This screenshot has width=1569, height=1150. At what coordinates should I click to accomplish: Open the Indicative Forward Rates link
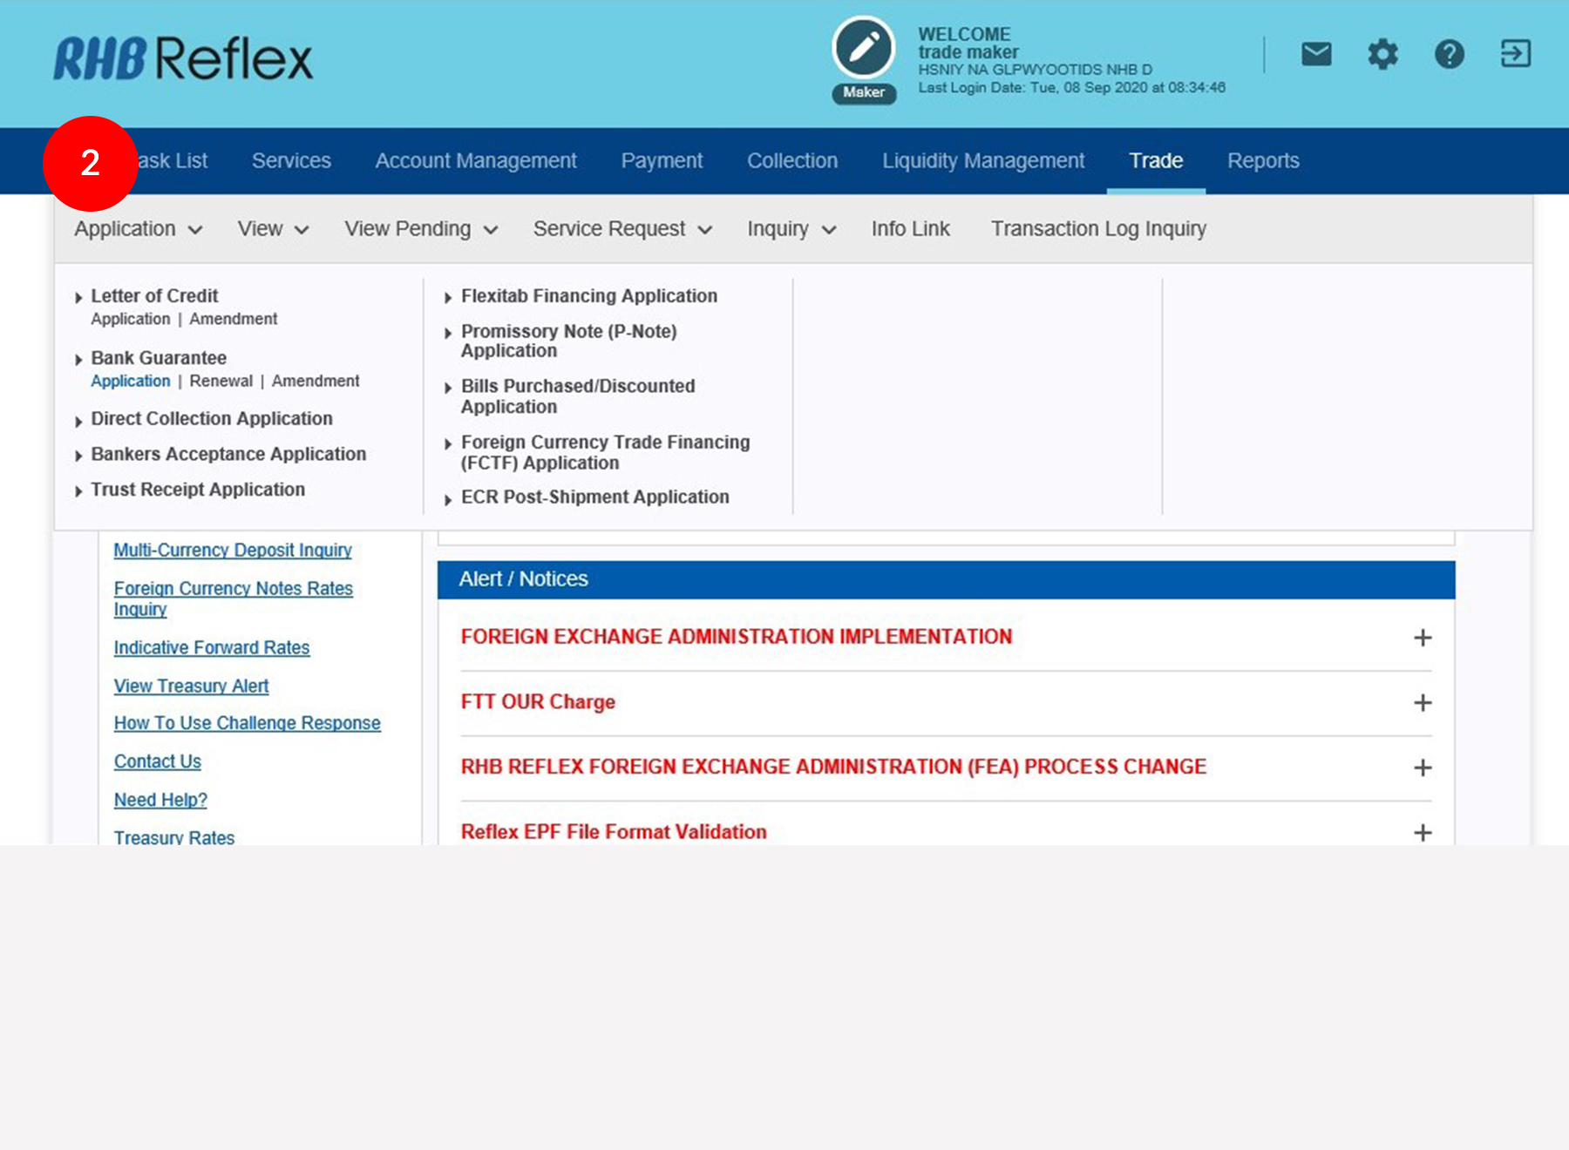tap(212, 648)
